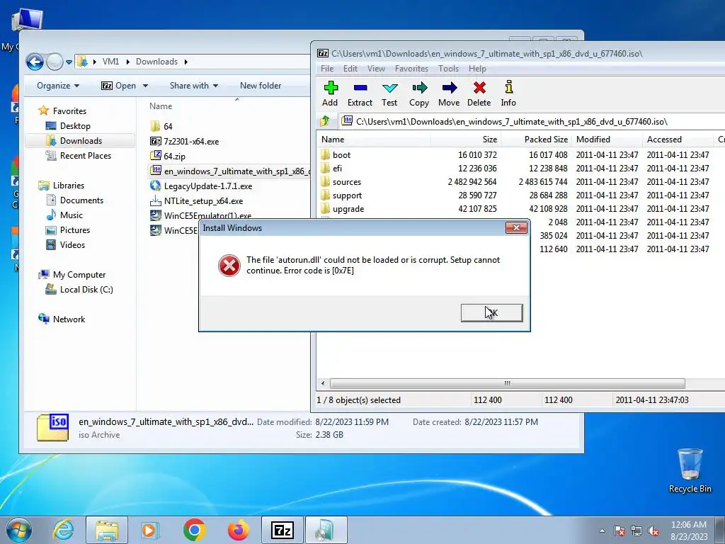This screenshot has height=544, width=725.
Task: Open the recent locations dropdown arrow in Explorer
Action: 69,62
